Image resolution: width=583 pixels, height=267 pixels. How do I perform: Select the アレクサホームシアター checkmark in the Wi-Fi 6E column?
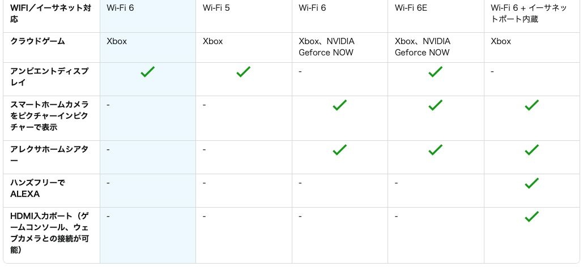[x=435, y=150]
